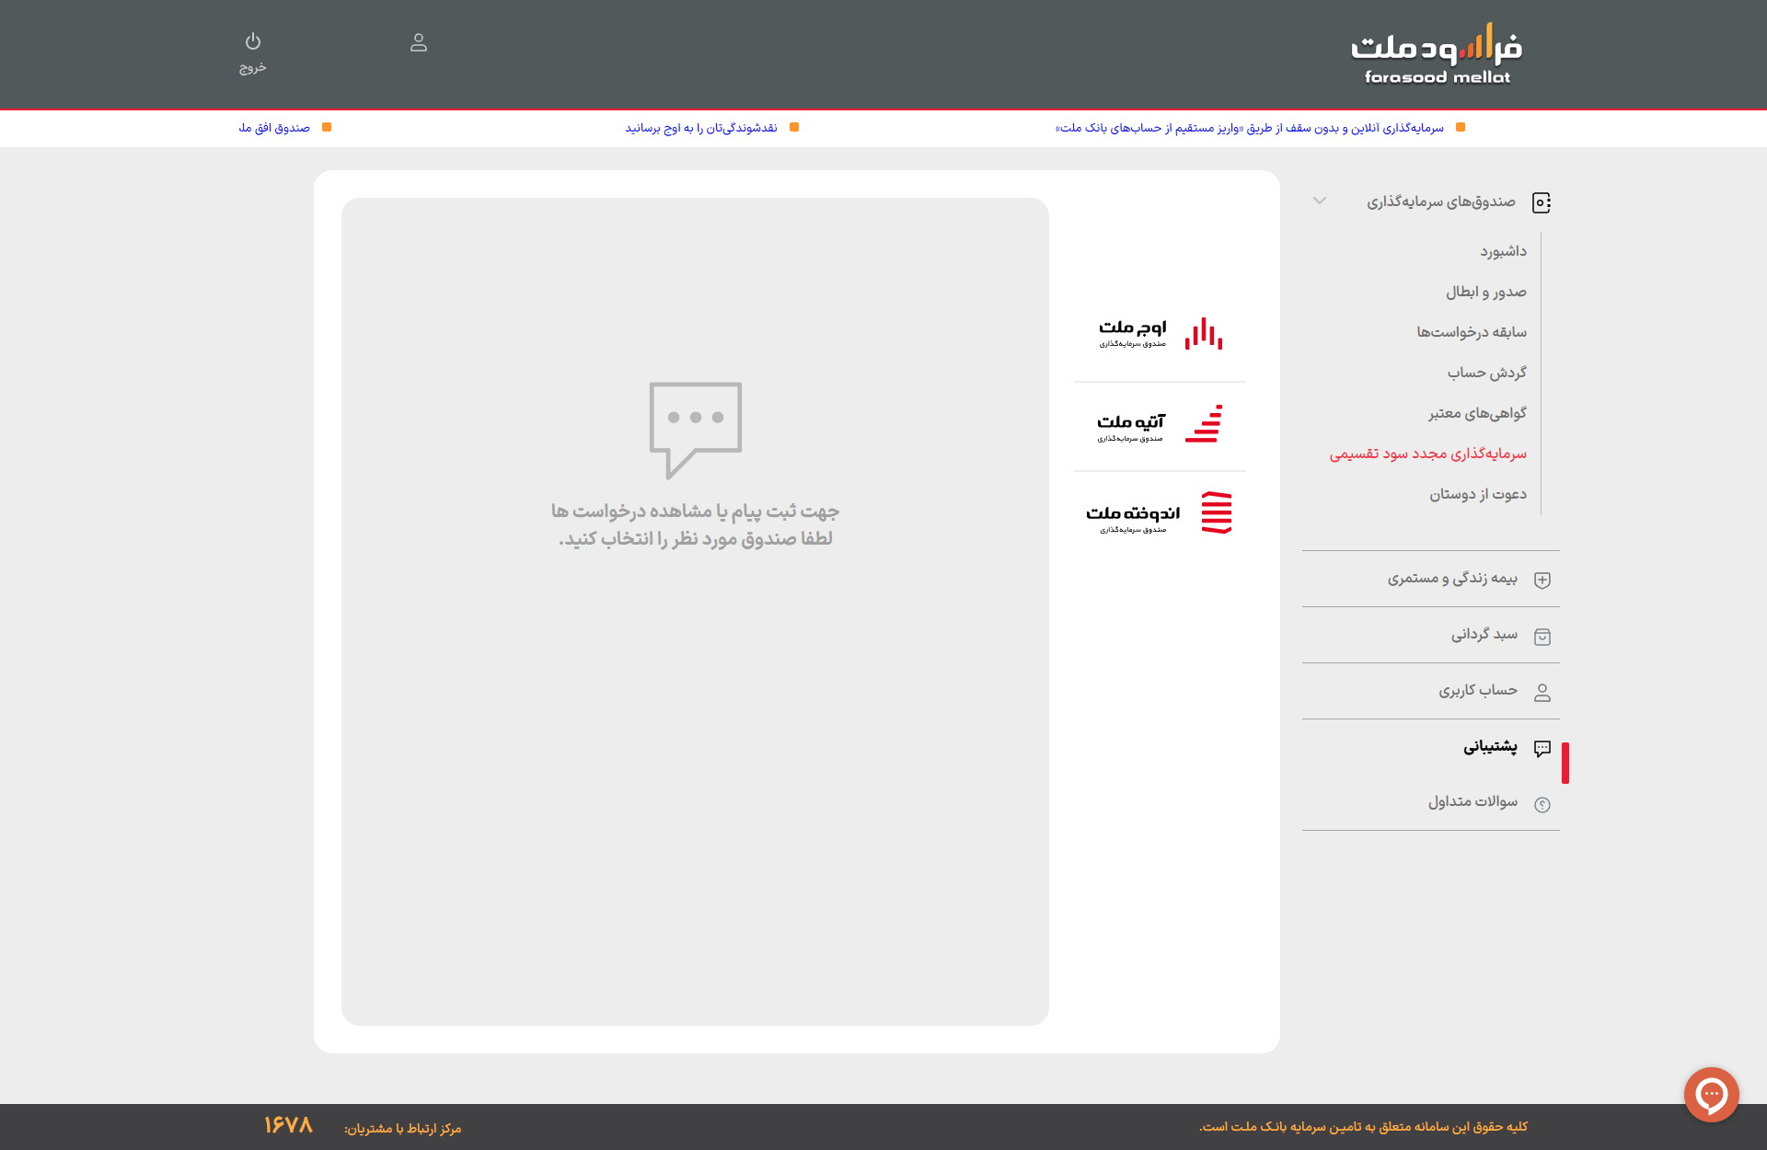Screen dimensions: 1767x1150
Task: Open داشبورد in sidebar
Action: pyautogui.click(x=1503, y=251)
